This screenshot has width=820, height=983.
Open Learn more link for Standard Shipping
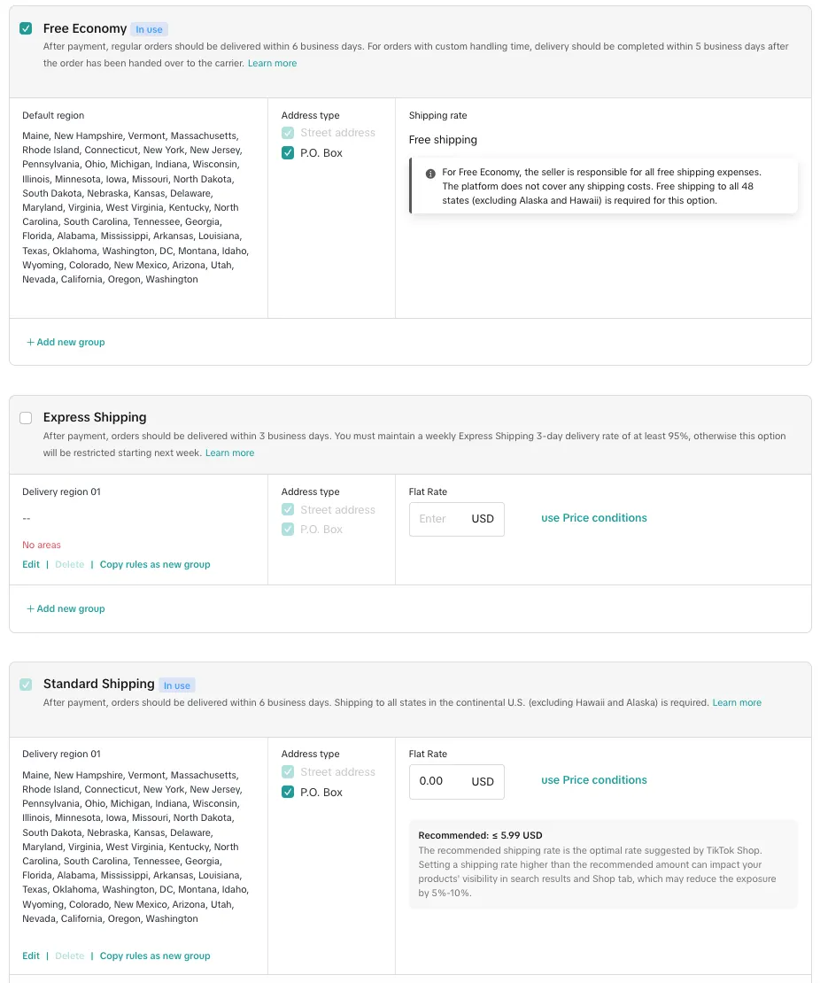point(737,703)
